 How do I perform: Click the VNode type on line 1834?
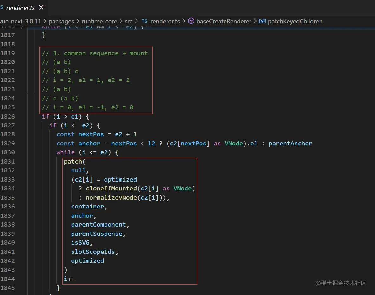pos(182,189)
